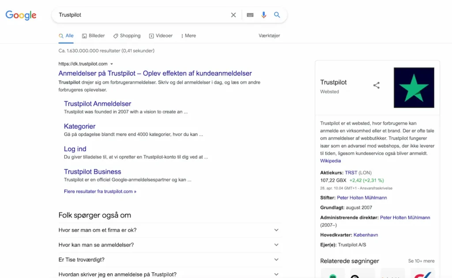Image resolution: width=452 pixels, height=278 pixels.
Task: Click Flere resultater fra trustpilot.com
Action: coord(100,191)
